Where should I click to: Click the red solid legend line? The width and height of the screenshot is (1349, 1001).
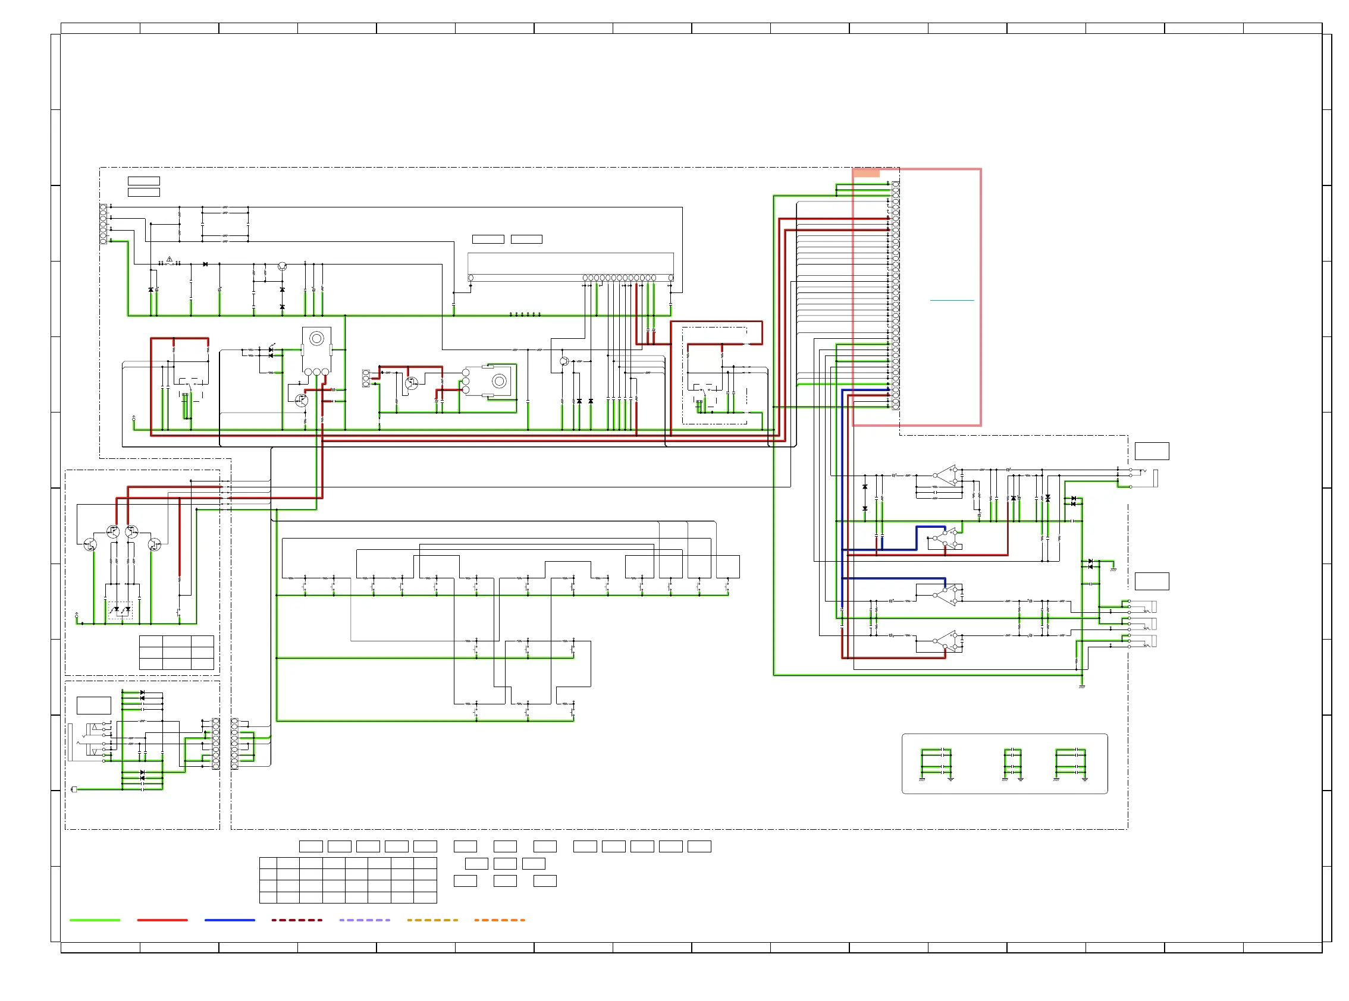(162, 920)
